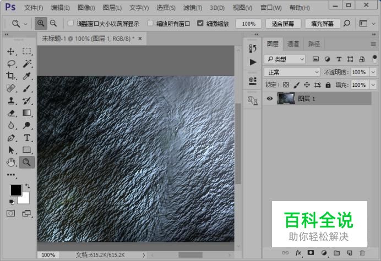
Task: Open the History panel icon
Action: click(253, 48)
